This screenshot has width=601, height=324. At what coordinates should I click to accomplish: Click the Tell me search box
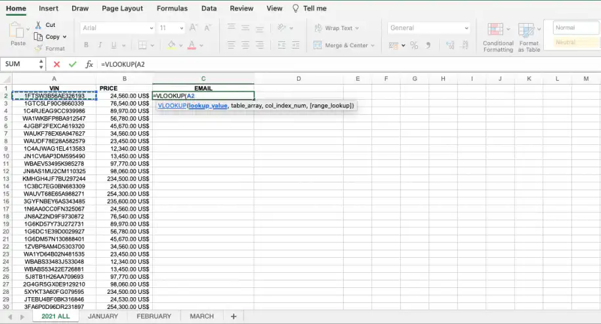(x=310, y=9)
